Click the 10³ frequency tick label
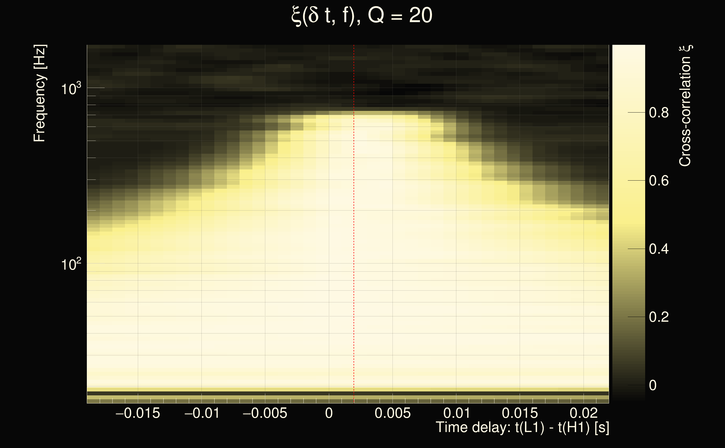This screenshot has width=725, height=448. [71, 88]
